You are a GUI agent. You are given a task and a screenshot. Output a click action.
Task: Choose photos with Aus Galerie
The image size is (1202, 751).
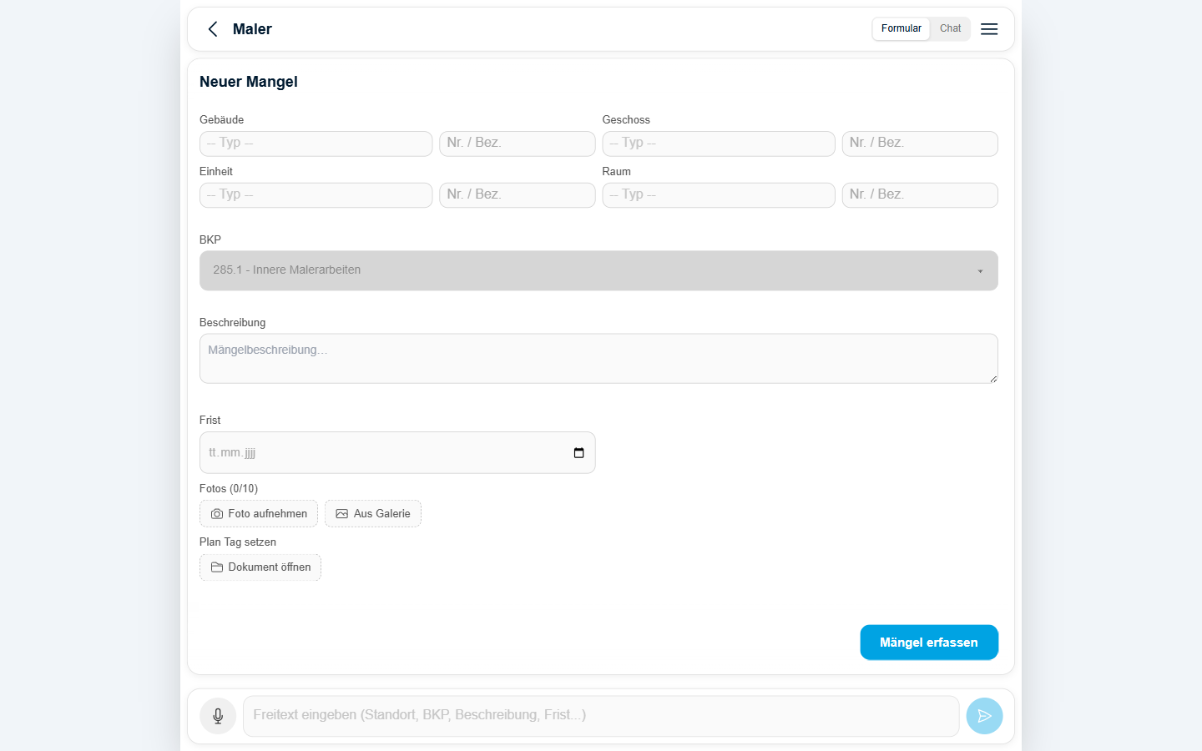[373, 514]
